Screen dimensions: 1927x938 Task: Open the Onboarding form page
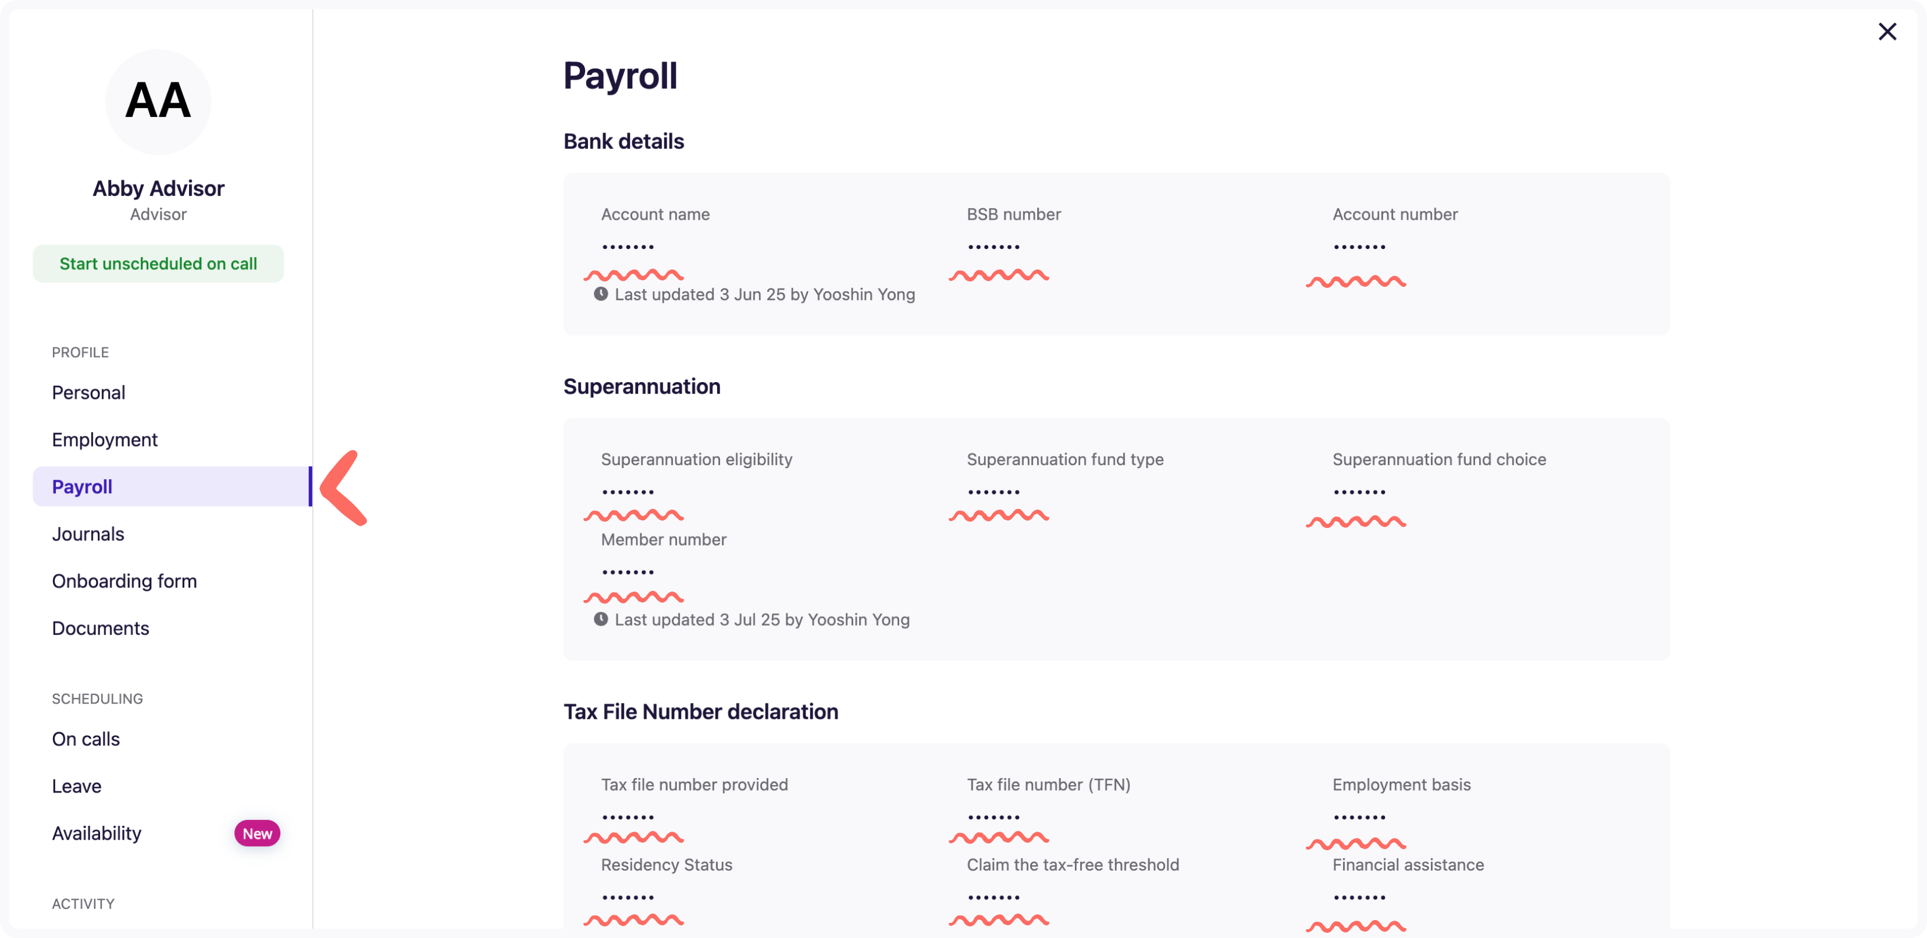[124, 580]
